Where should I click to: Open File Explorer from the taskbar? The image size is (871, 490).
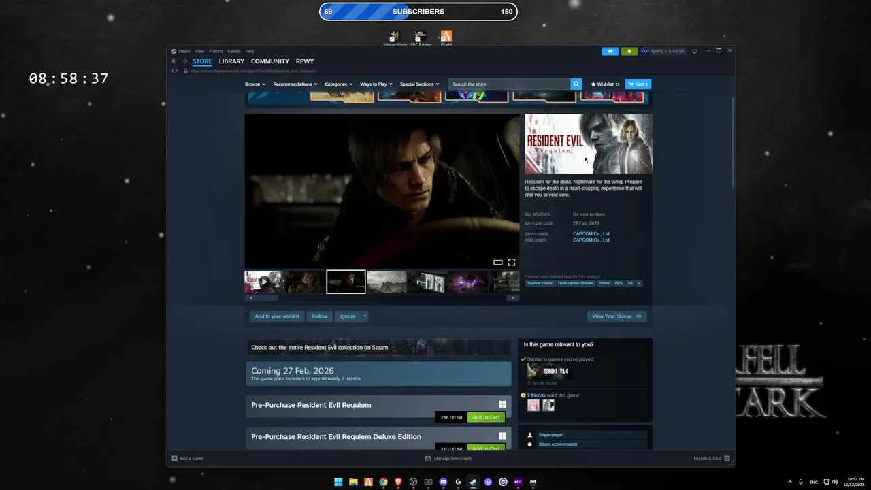pos(353,482)
